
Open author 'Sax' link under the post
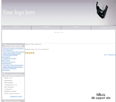[x=105, y=55]
